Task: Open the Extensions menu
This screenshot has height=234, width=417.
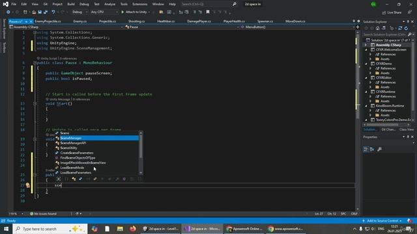Action: (x=139, y=5)
